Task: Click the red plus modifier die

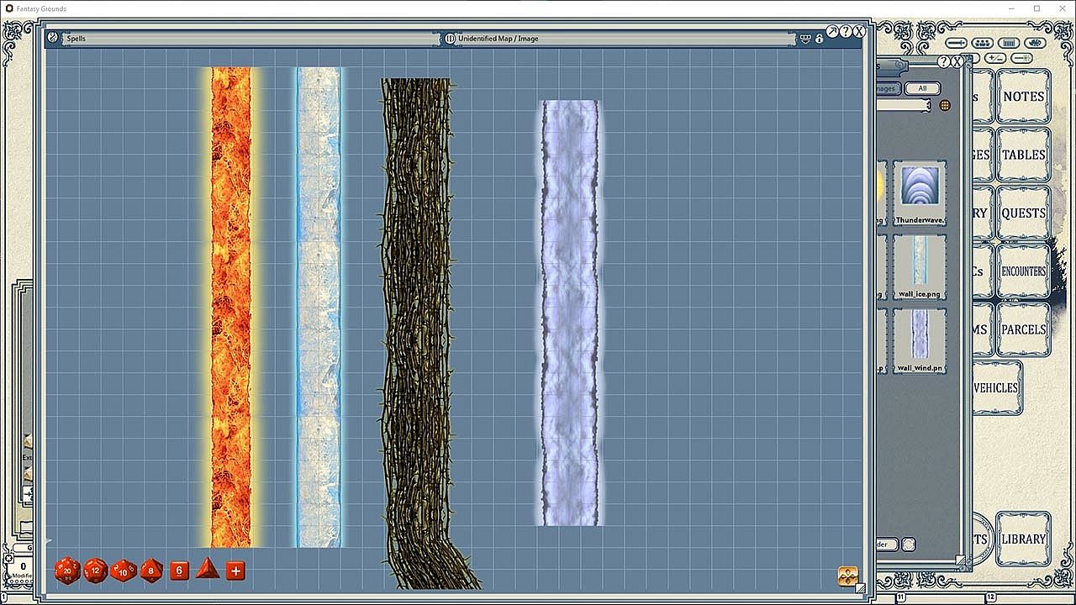Action: 235,571
